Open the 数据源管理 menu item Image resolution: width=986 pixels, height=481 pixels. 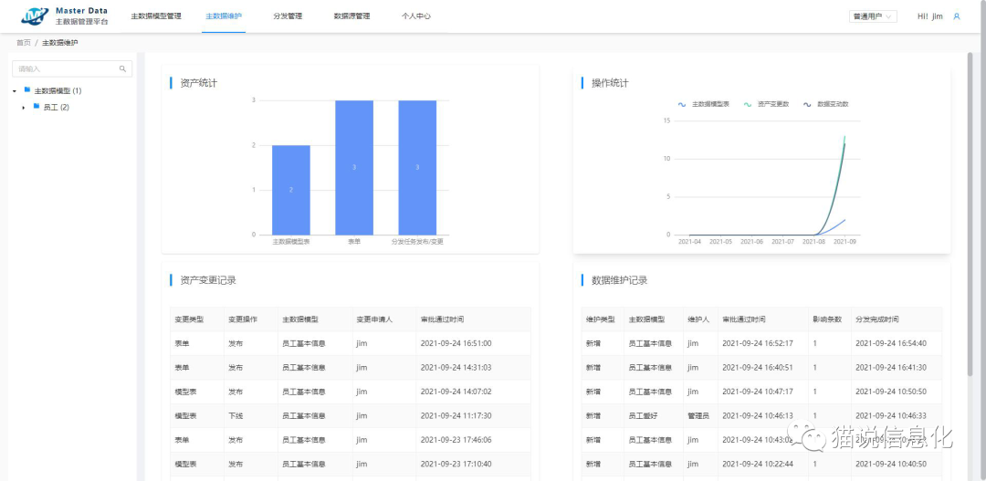pos(351,16)
